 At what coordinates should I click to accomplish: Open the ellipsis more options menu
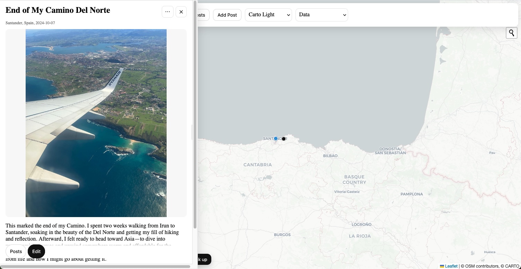(167, 12)
